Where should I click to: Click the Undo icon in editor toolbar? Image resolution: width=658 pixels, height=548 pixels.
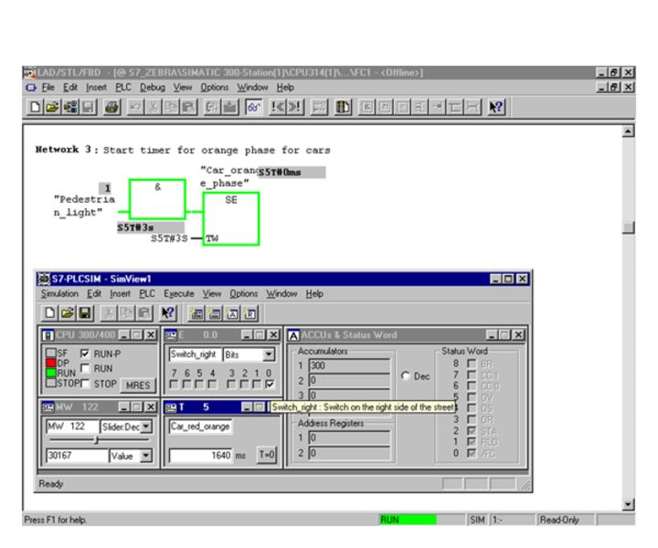135,108
